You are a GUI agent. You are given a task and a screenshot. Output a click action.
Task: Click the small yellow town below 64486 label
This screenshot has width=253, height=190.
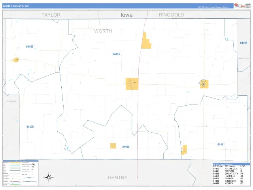[x=16, y=60]
